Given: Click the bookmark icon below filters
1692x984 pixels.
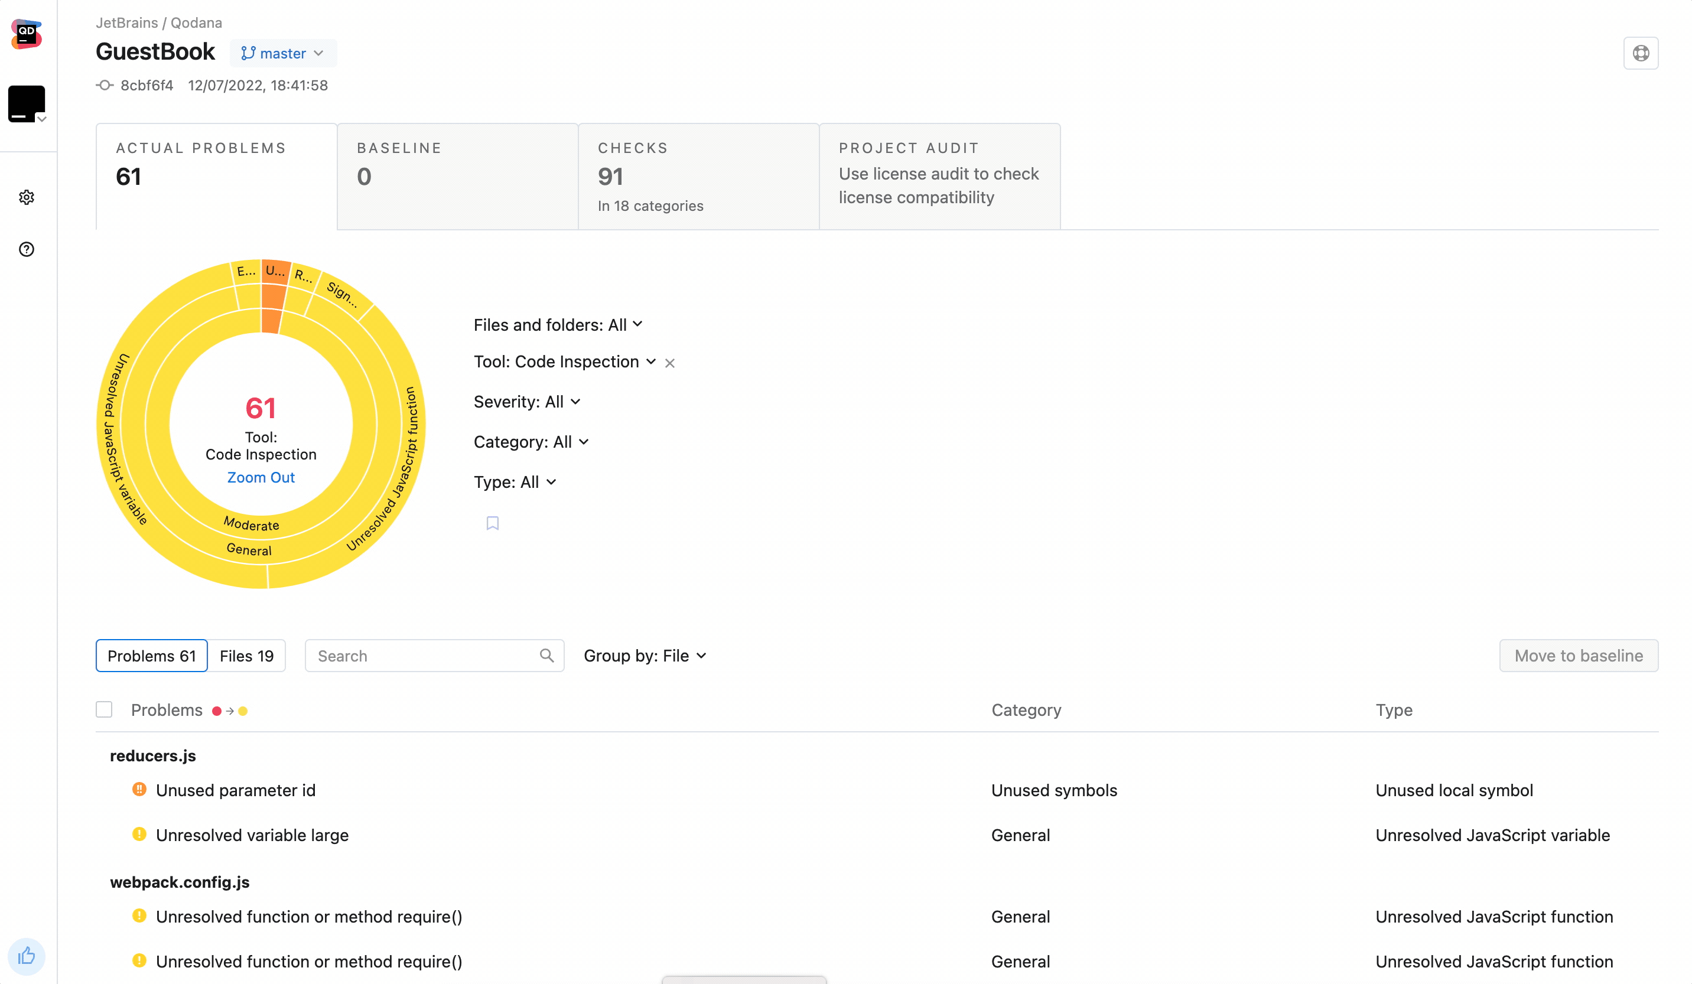Looking at the screenshot, I should click(492, 523).
